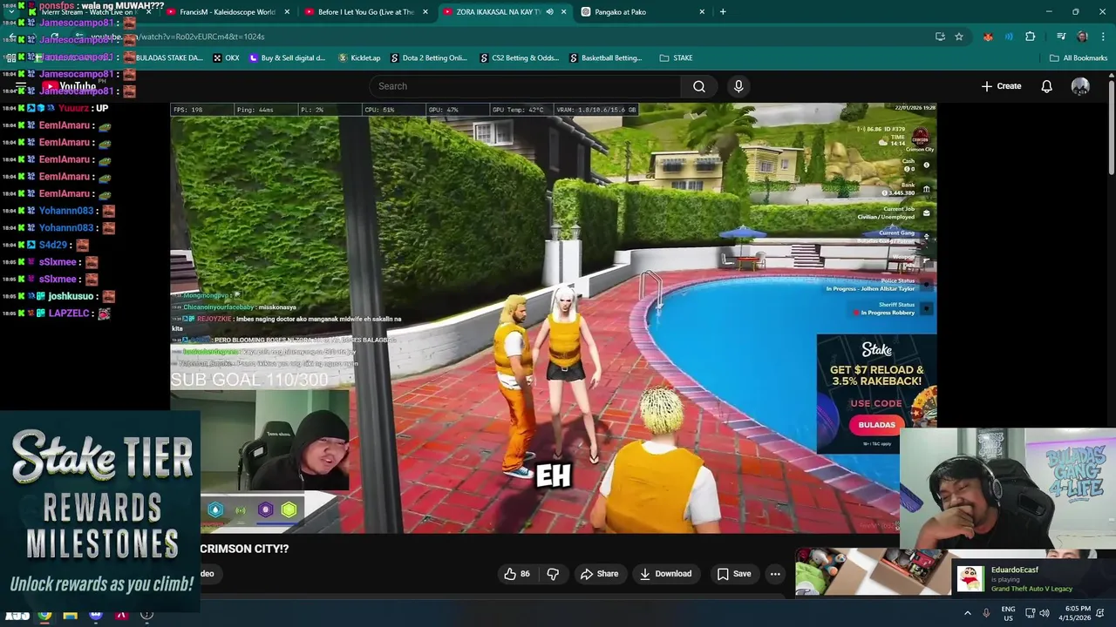Open the Kicklet.ap bookmark
This screenshot has width=1116, height=627.
pos(358,57)
